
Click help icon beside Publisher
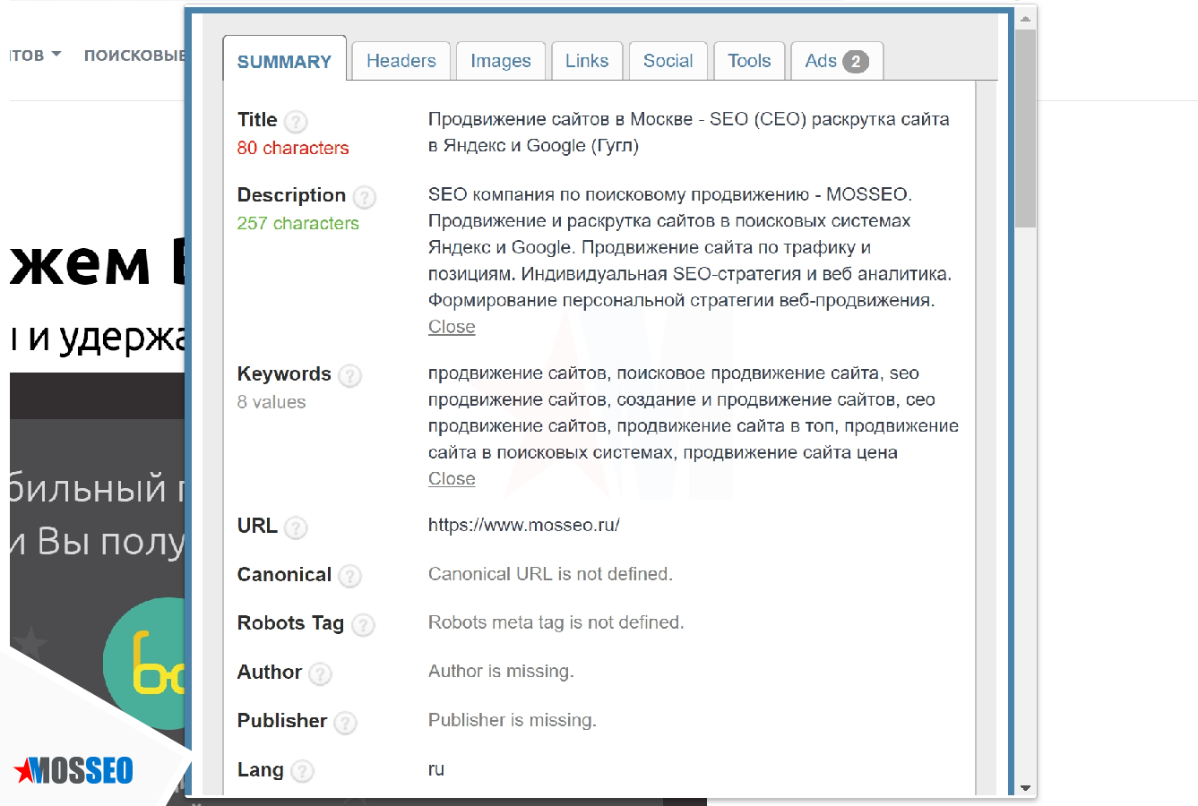point(345,722)
